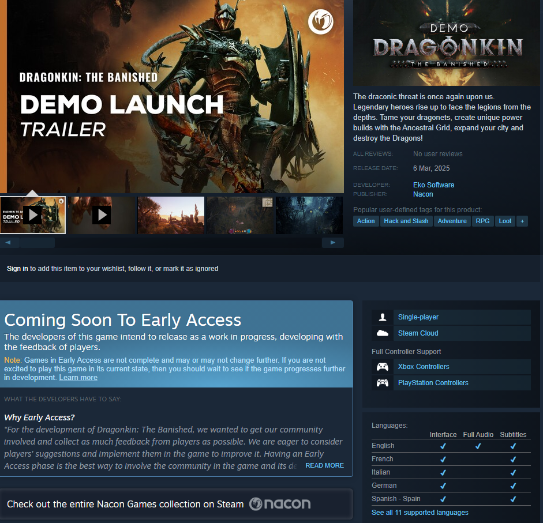Click the Italian Interface checkmark
543x523 pixels.
[x=443, y=472]
